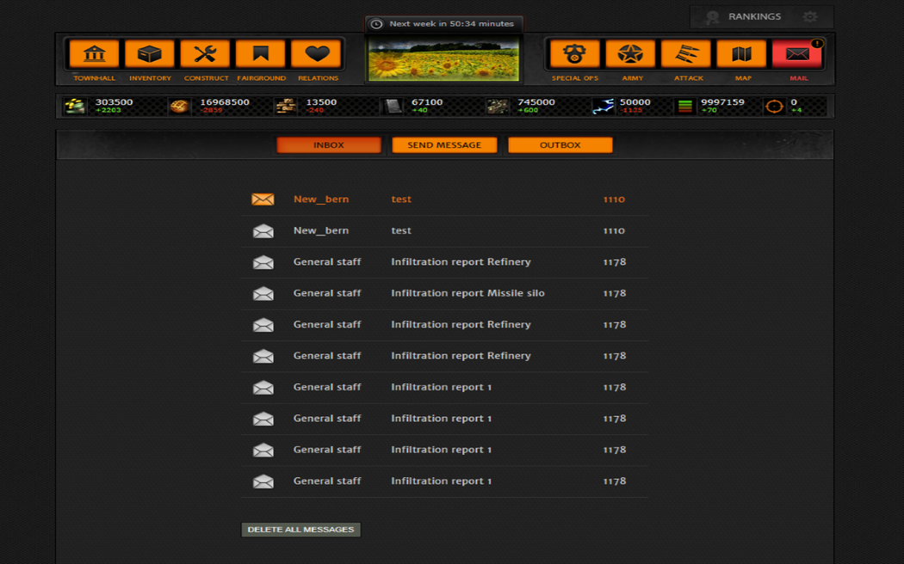Open the Infiltration report Missile silo message
The image size is (904, 564).
(x=467, y=293)
